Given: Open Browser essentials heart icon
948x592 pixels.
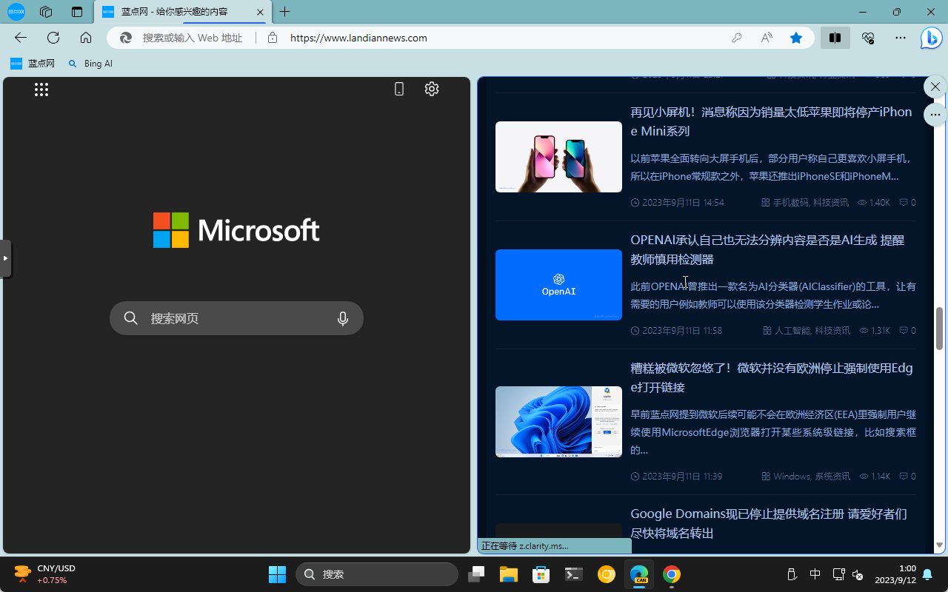Looking at the screenshot, I should pos(868,38).
